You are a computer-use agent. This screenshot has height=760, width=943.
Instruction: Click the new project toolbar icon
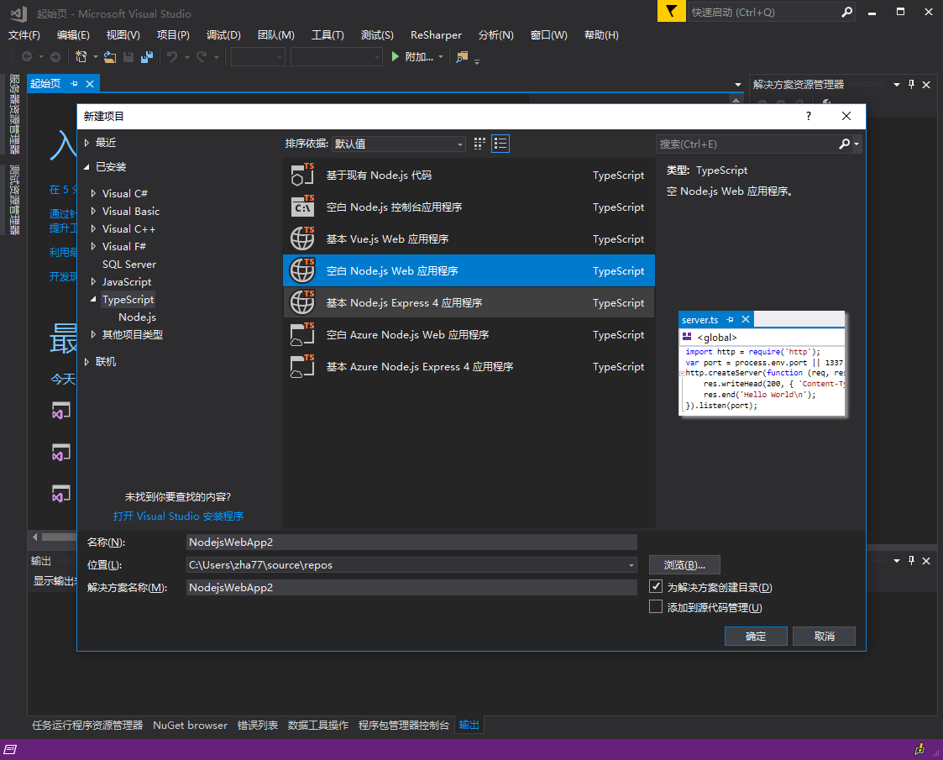tap(81, 56)
